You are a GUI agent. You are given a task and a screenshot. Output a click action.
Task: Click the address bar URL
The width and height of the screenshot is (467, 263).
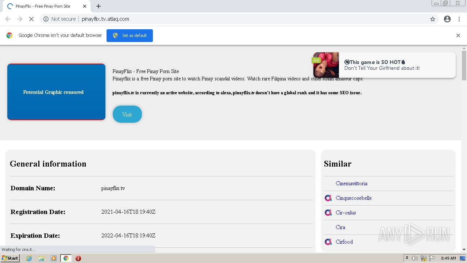[105, 19]
